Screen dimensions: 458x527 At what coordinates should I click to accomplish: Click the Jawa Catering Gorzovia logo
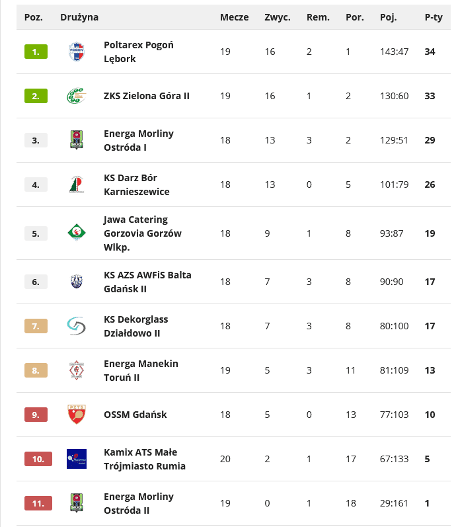tap(77, 233)
